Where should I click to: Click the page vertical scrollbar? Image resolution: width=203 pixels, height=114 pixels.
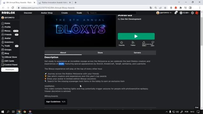202,31
